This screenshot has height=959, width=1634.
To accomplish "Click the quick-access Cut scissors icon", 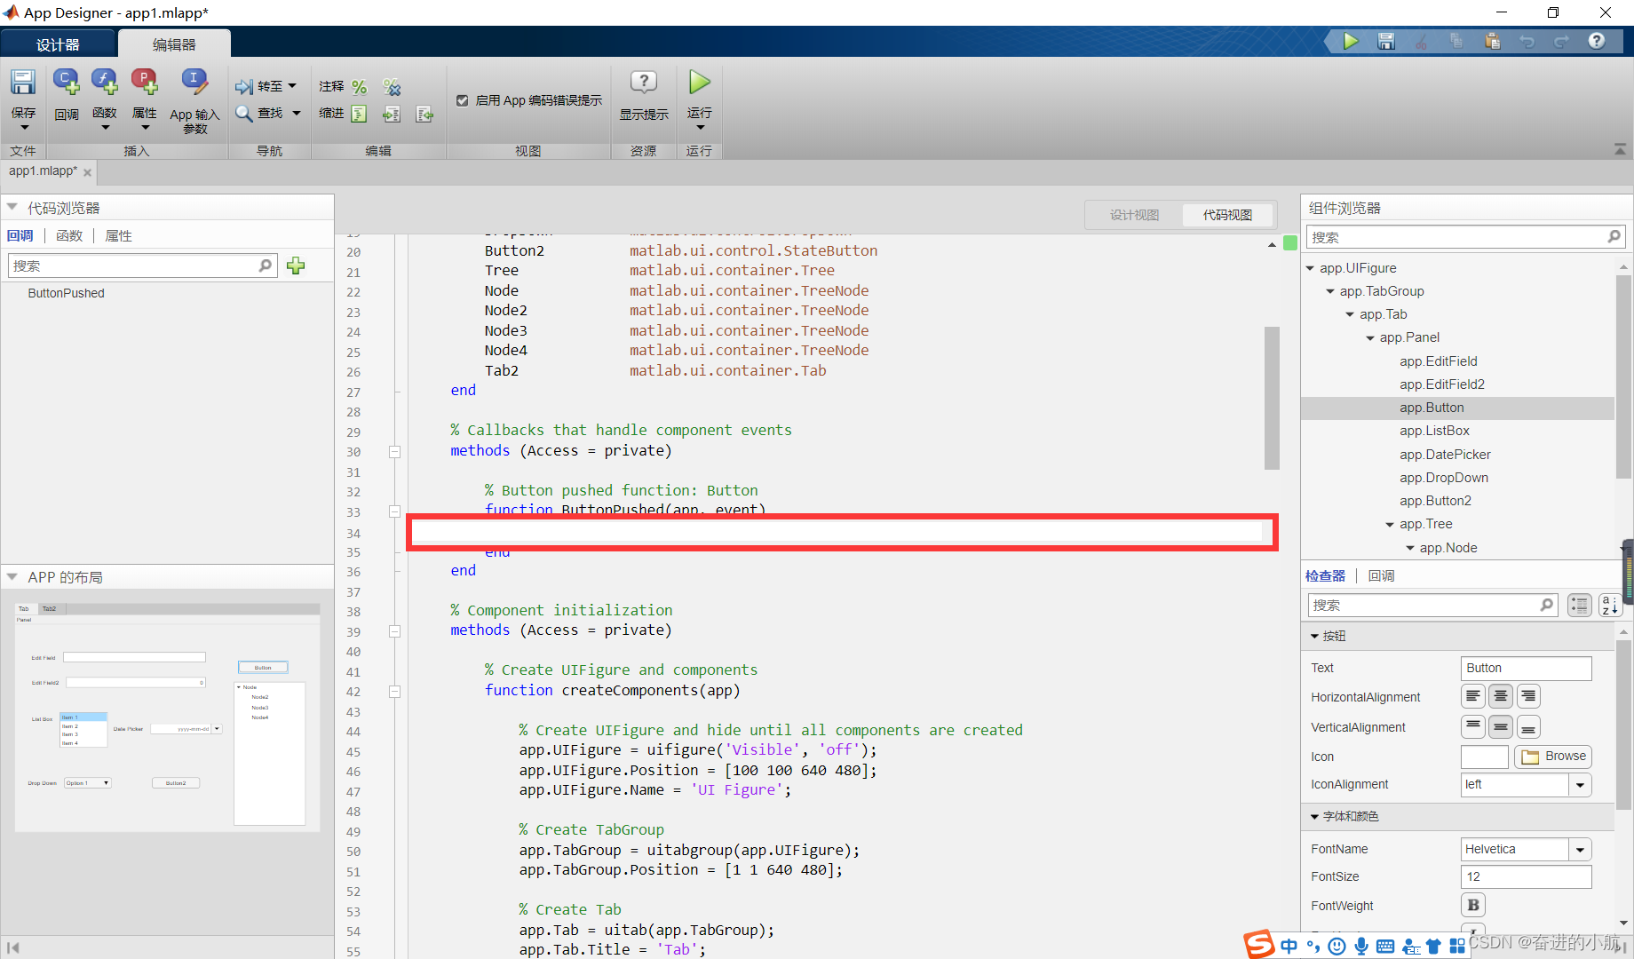I will (x=1422, y=41).
